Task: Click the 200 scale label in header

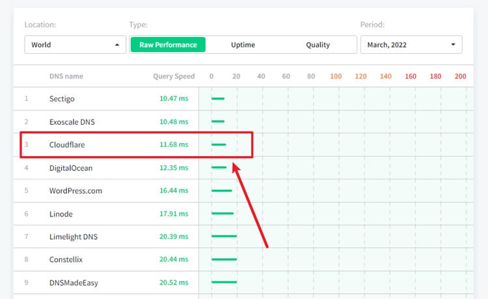Action: 460,76
